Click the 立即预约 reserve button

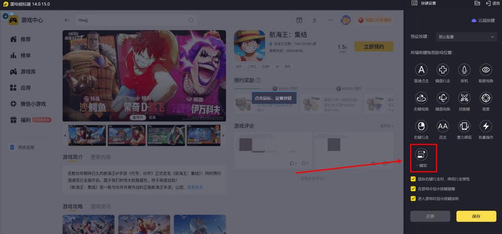(374, 47)
